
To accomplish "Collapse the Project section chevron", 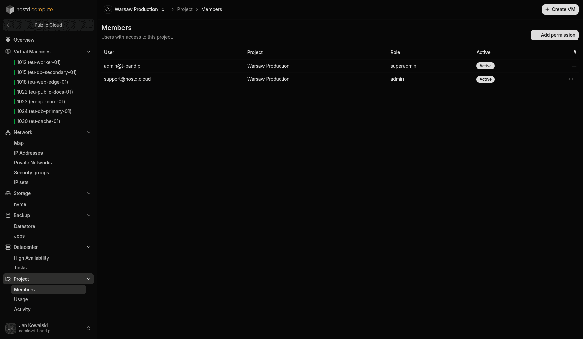I will [89, 279].
